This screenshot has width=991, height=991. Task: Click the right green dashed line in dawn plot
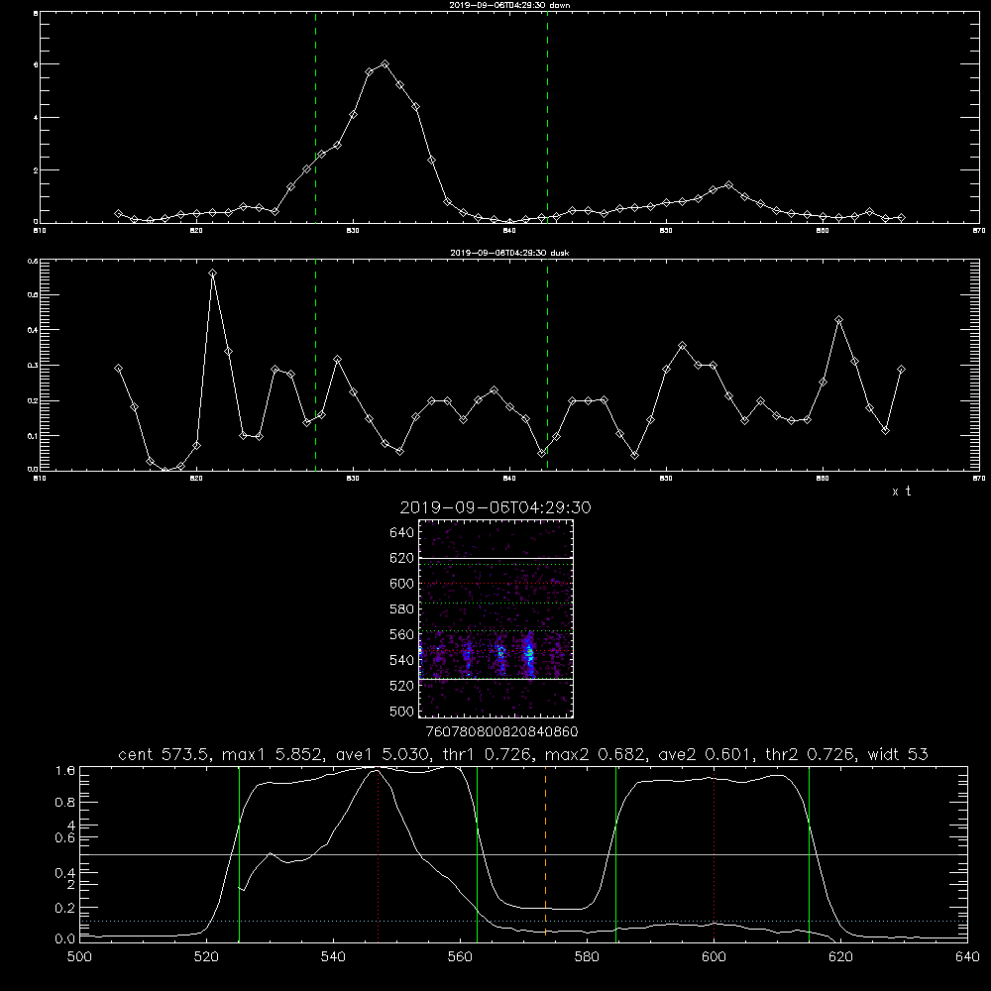coord(547,118)
